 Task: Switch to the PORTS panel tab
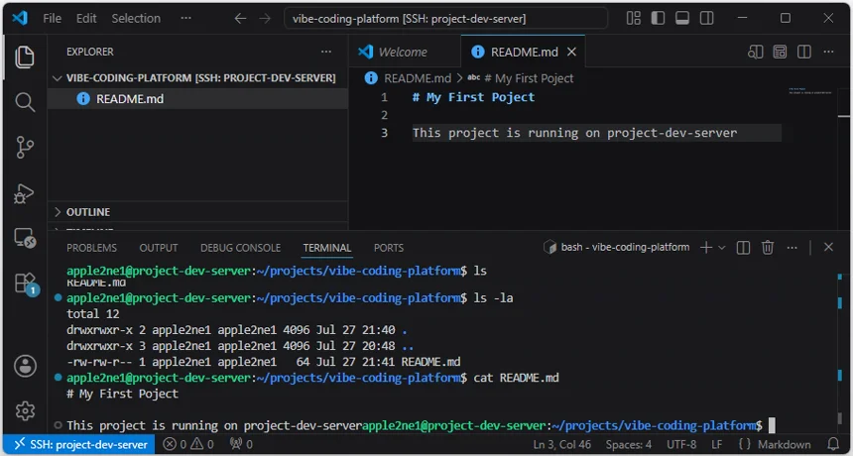point(389,248)
